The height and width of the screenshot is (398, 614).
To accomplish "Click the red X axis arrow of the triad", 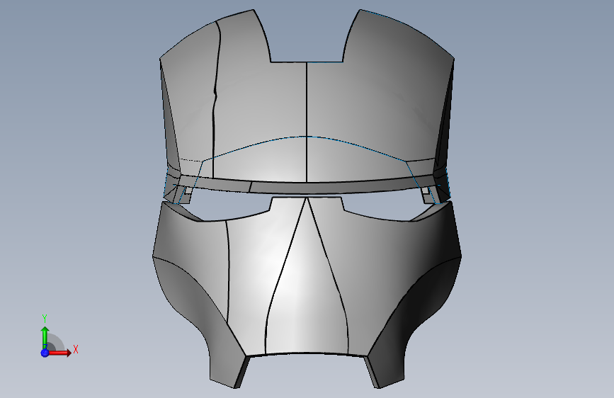I will point(59,353).
